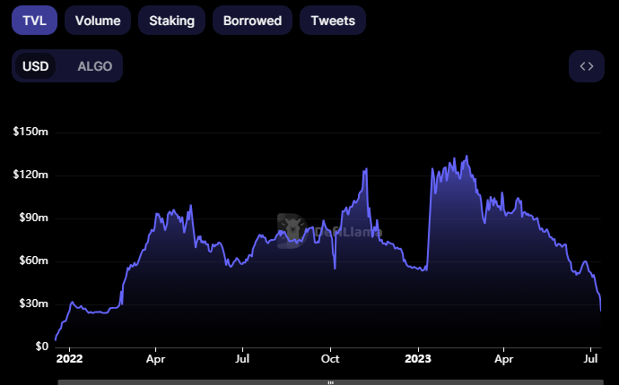
Task: Click the chart's highest peak in early 2023
Action: pyautogui.click(x=466, y=157)
